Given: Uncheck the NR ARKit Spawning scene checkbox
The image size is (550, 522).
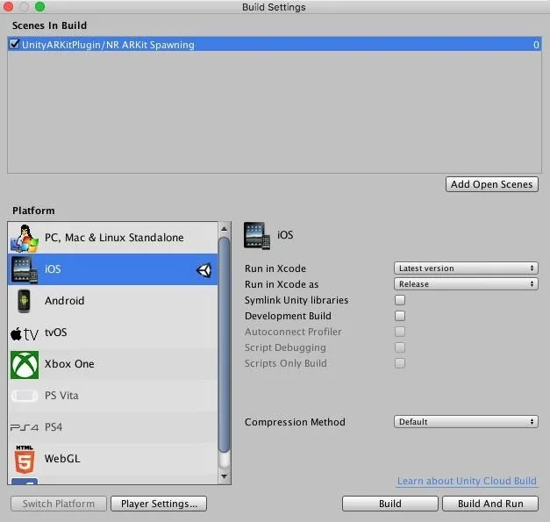Looking at the screenshot, I should click(14, 44).
